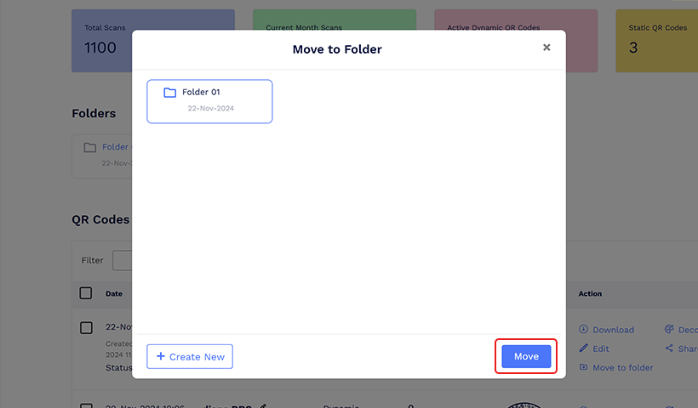The image size is (698, 408).
Task: Click the folder icon in Folder 01 card
Action: [169, 93]
